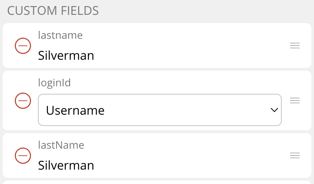Click the loginId row reorder handle
The height and width of the screenshot is (184, 314).
pyautogui.click(x=295, y=100)
